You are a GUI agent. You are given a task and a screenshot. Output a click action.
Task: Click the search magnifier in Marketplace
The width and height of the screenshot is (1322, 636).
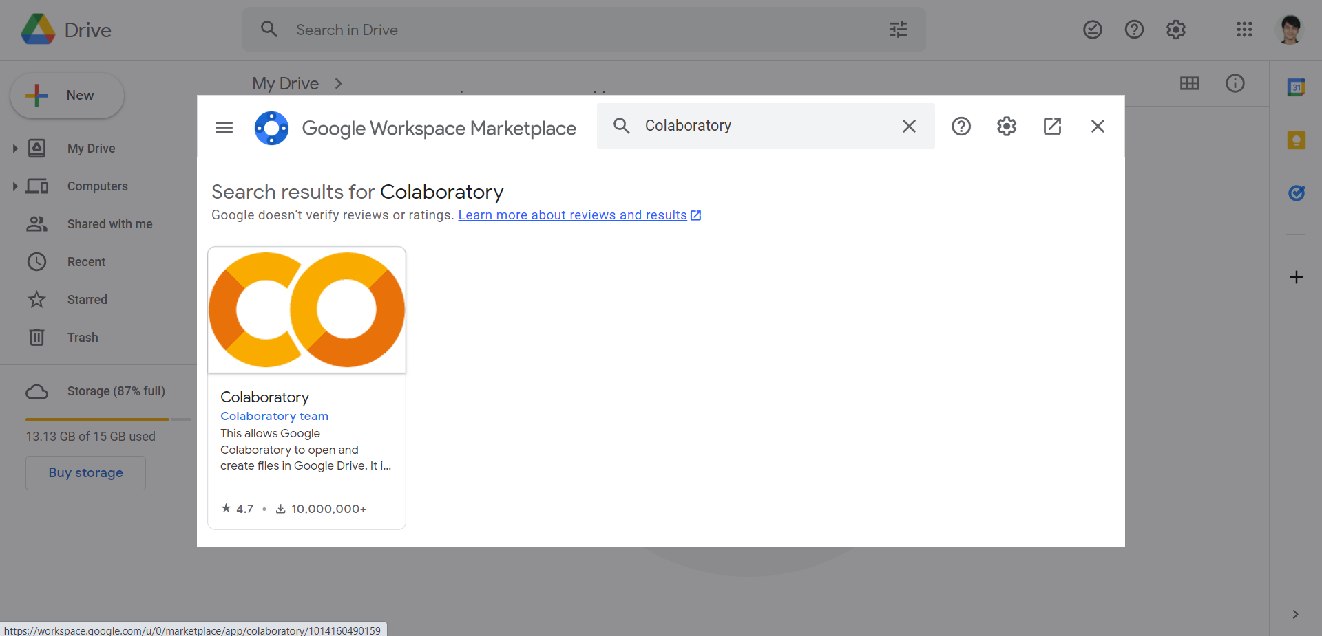coord(622,126)
